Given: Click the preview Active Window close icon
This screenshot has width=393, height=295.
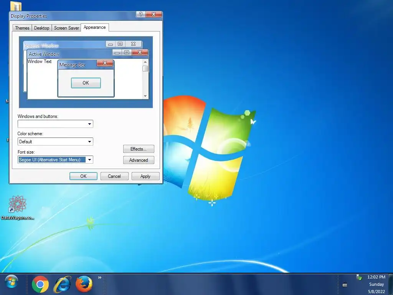Looking at the screenshot, I should [x=140, y=52].
